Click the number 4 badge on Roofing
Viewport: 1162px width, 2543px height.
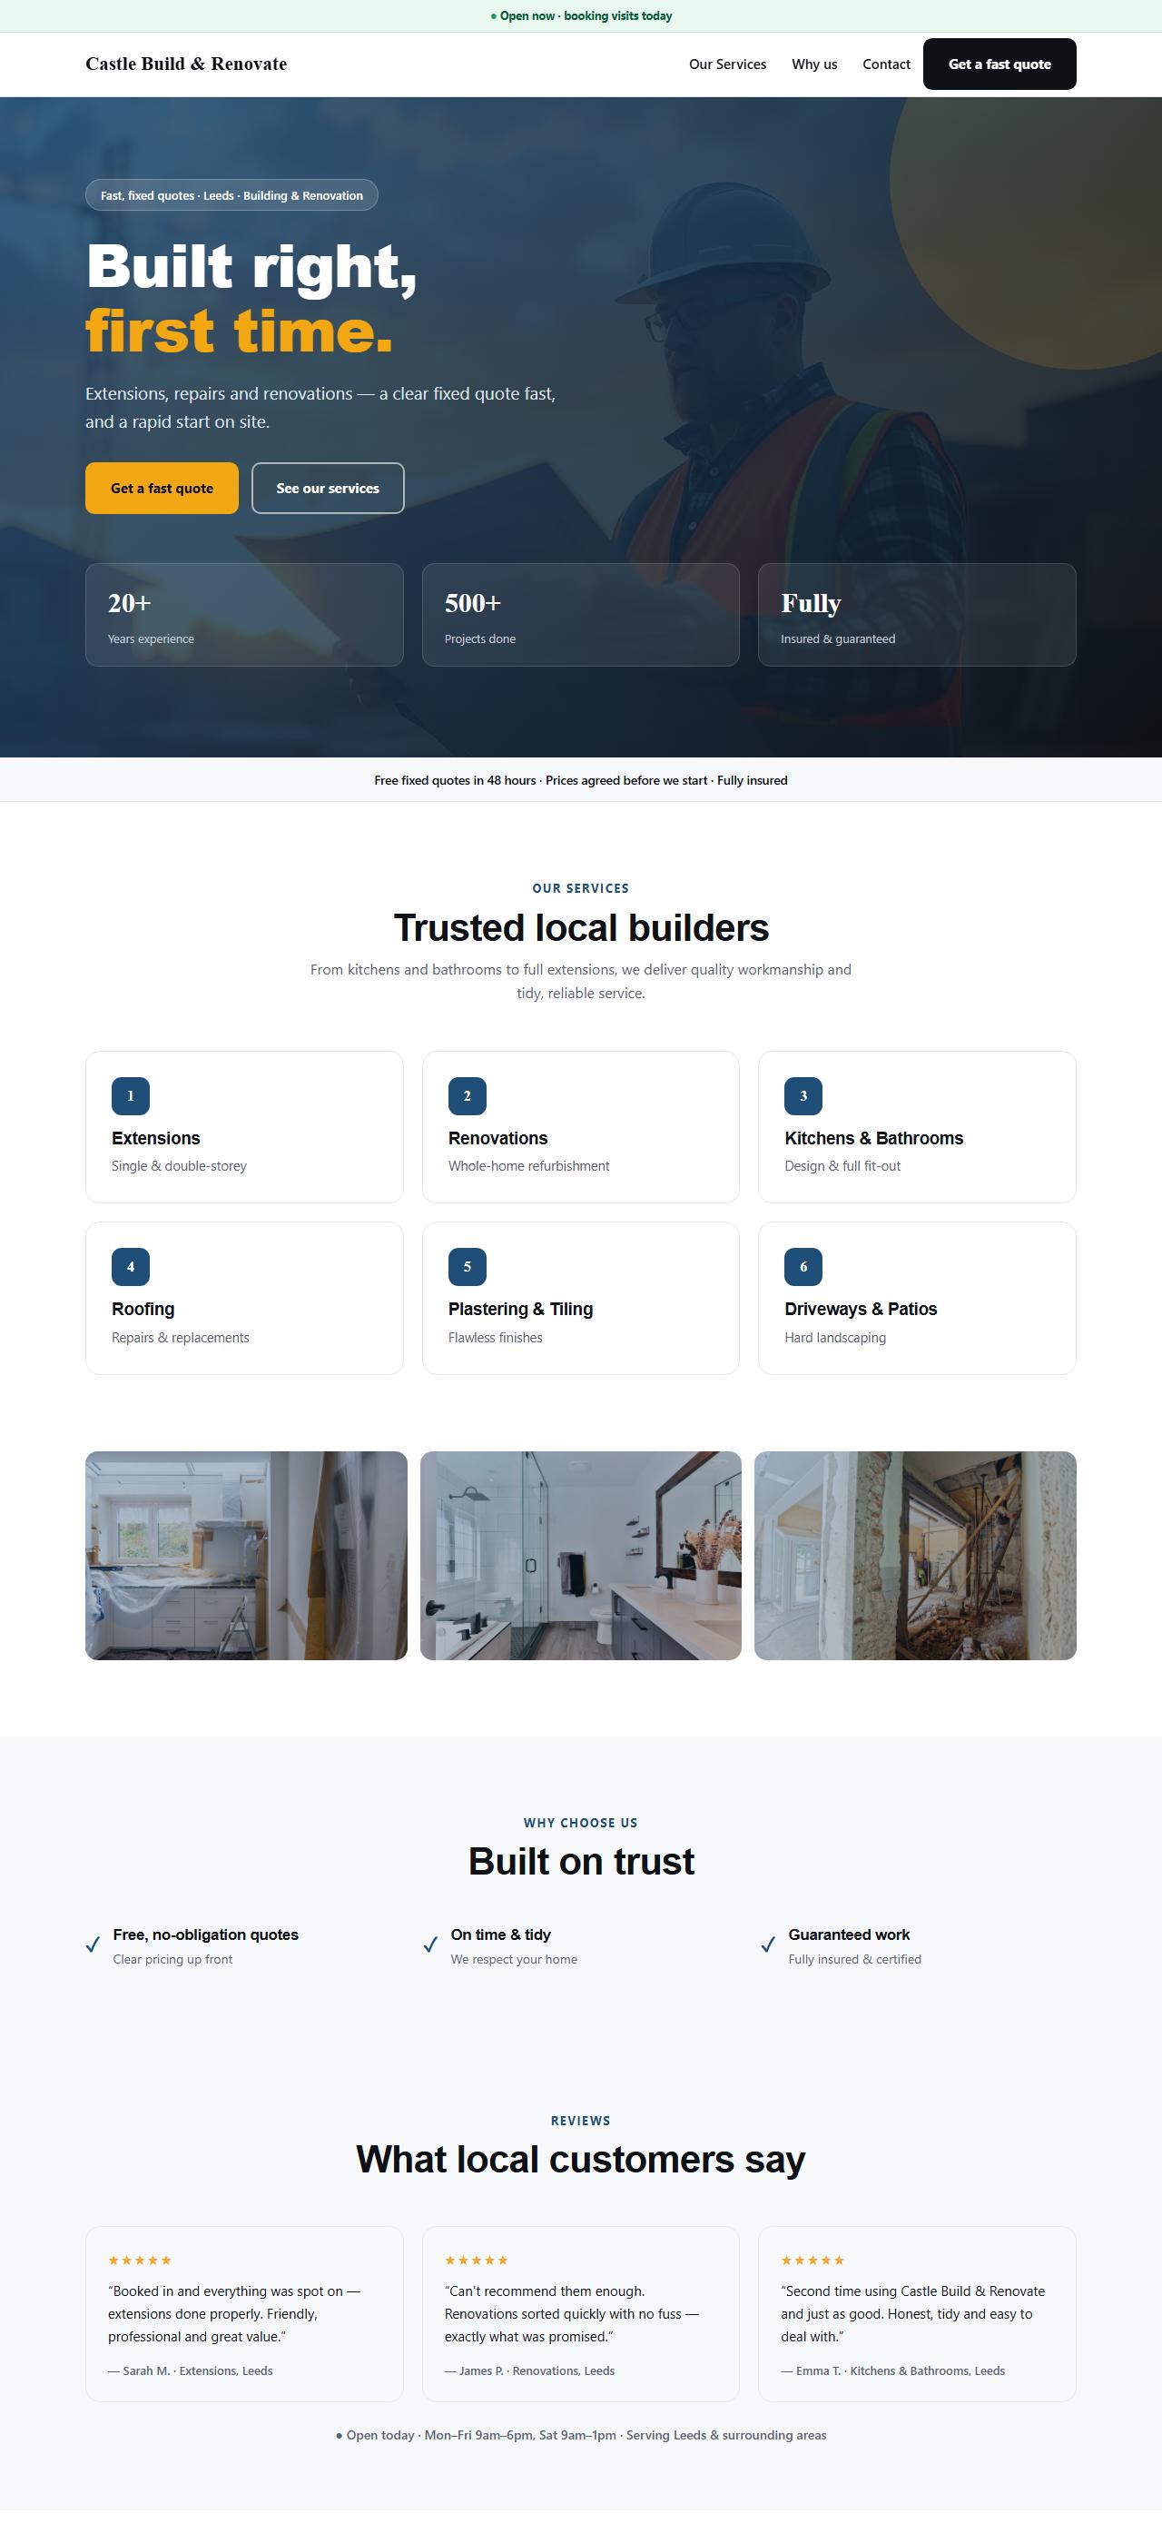point(130,1267)
